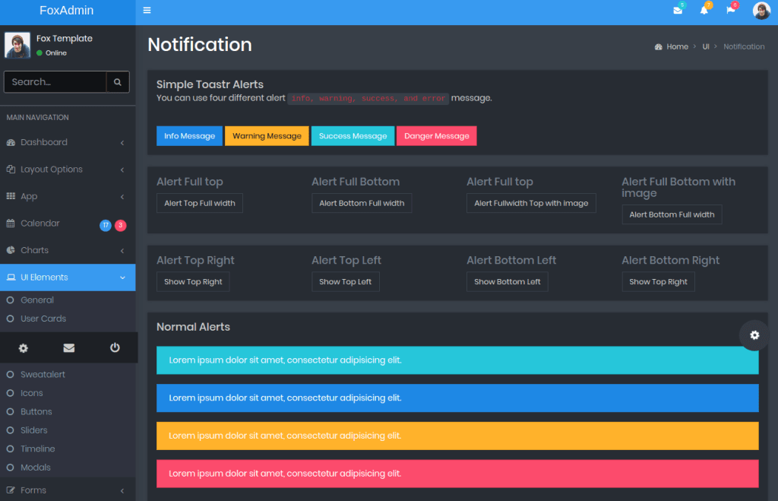Navigate to Home via the breadcrumb
The height and width of the screenshot is (501, 778).
click(x=677, y=46)
